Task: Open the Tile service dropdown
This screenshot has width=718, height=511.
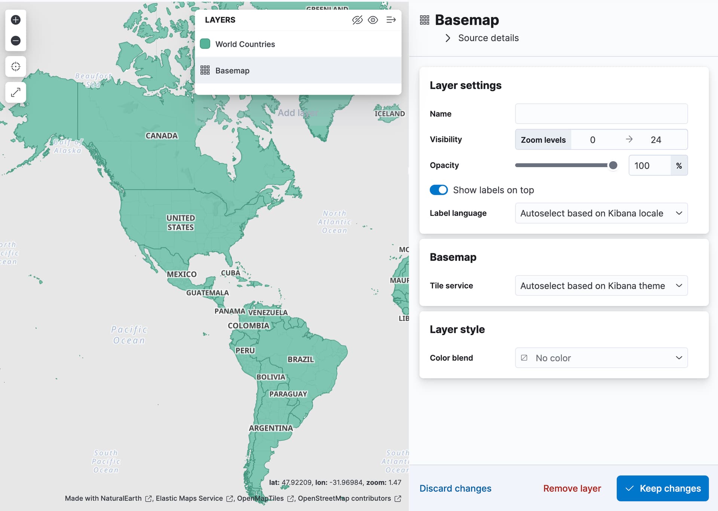Action: [x=601, y=286]
